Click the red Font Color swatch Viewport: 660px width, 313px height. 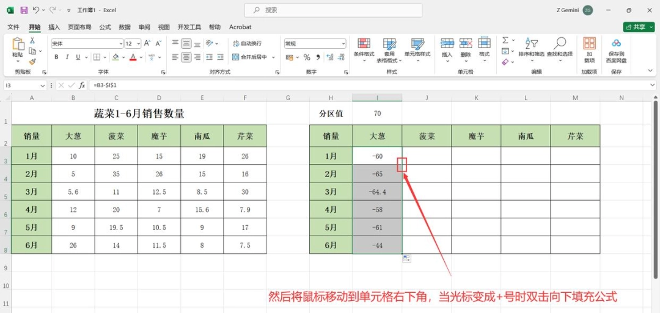tap(133, 57)
